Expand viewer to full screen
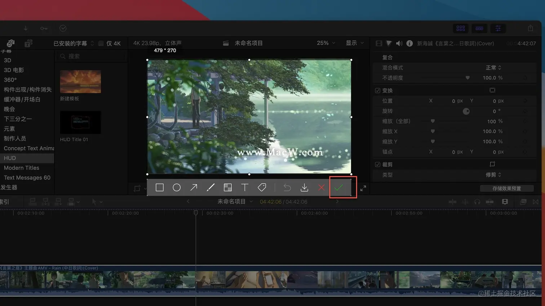This screenshot has width=545, height=306. [363, 188]
